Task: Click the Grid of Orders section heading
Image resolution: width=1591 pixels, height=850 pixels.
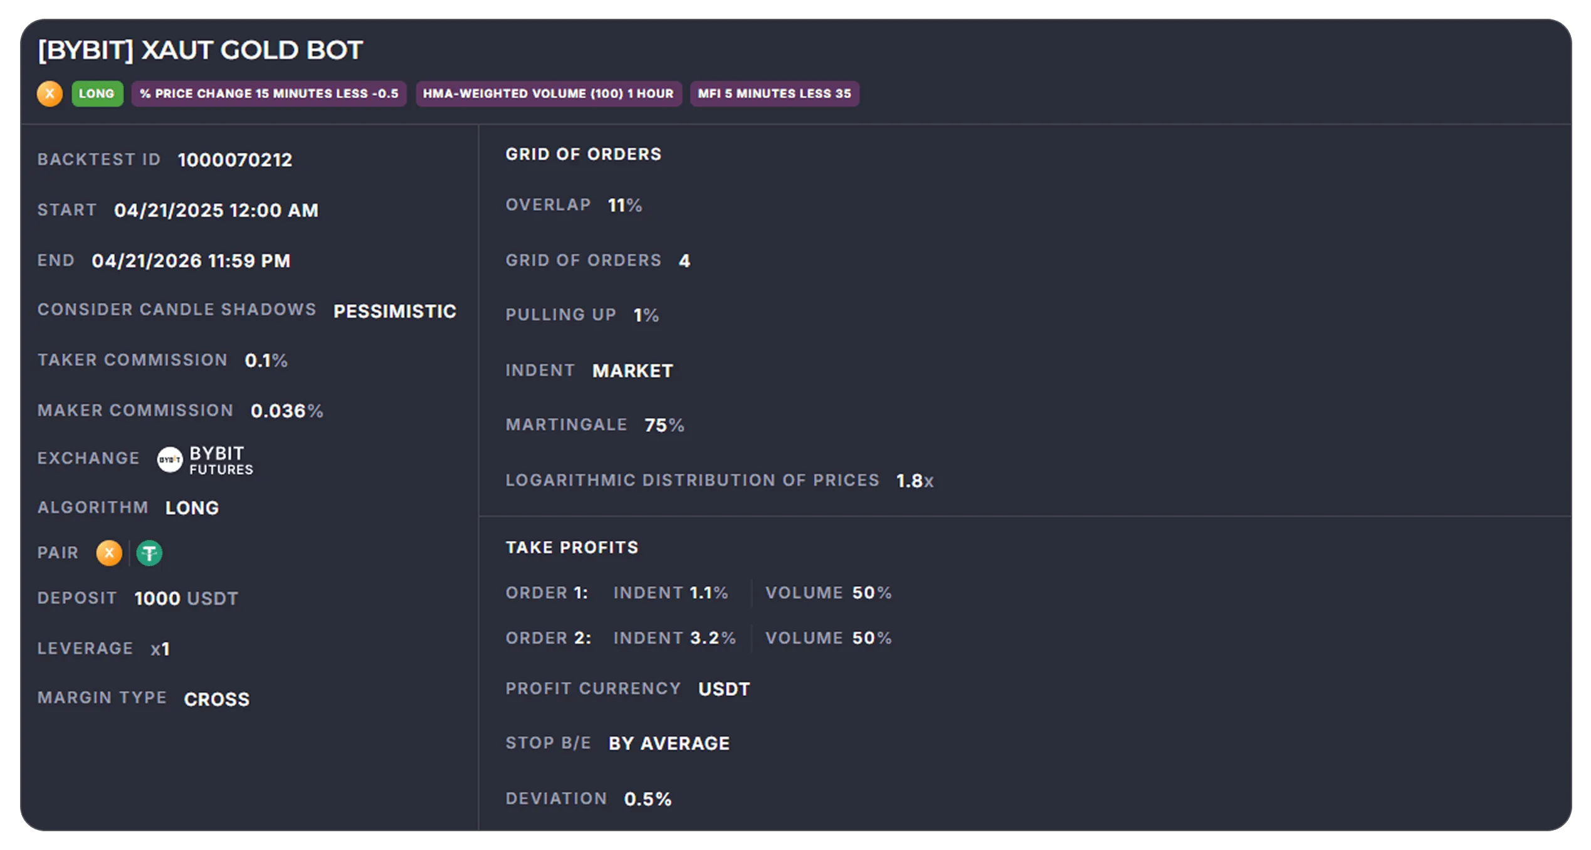Action: (584, 154)
